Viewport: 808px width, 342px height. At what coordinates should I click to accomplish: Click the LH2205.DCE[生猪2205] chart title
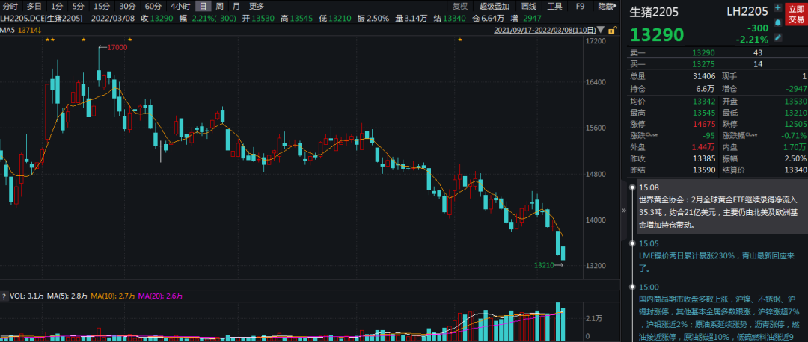point(41,19)
